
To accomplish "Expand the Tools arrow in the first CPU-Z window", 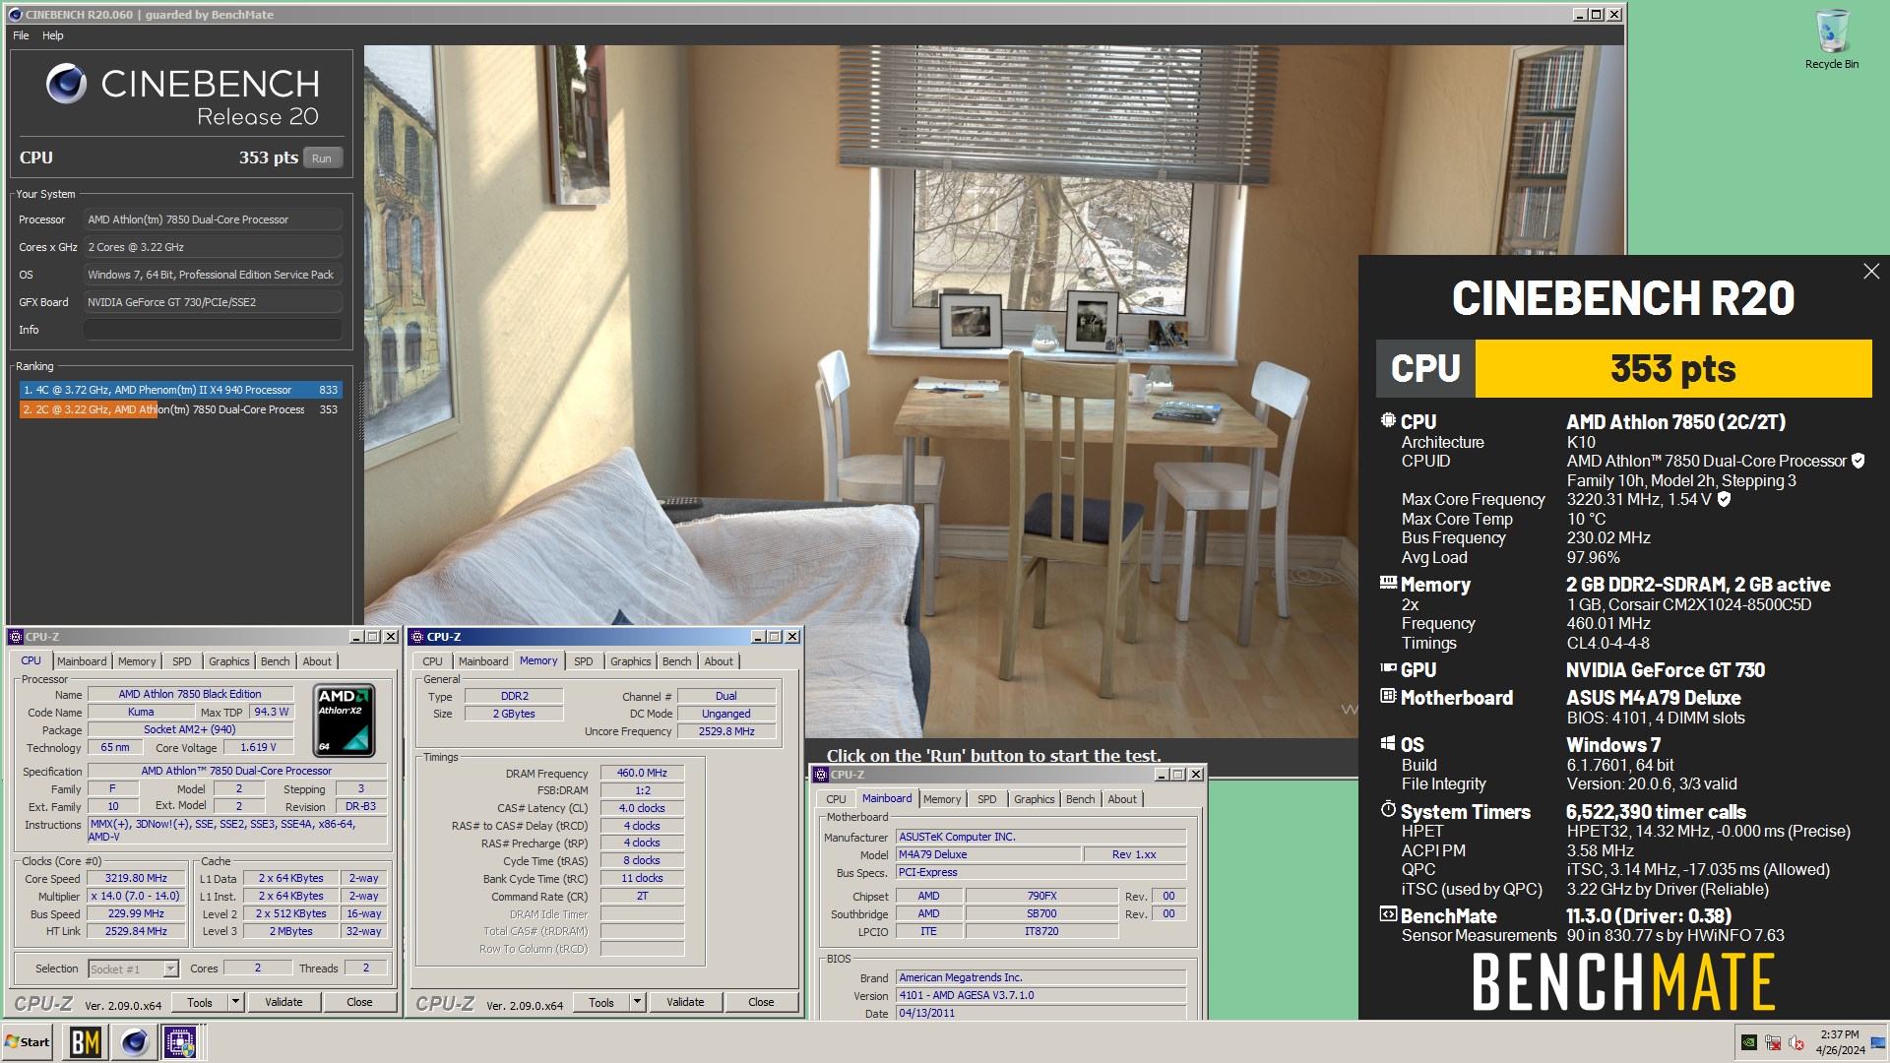I will tap(235, 1002).
